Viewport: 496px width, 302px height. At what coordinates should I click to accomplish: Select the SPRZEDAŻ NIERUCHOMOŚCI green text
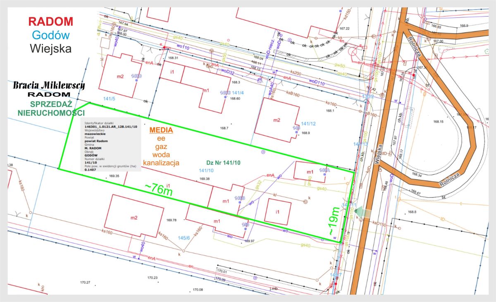tap(52, 108)
